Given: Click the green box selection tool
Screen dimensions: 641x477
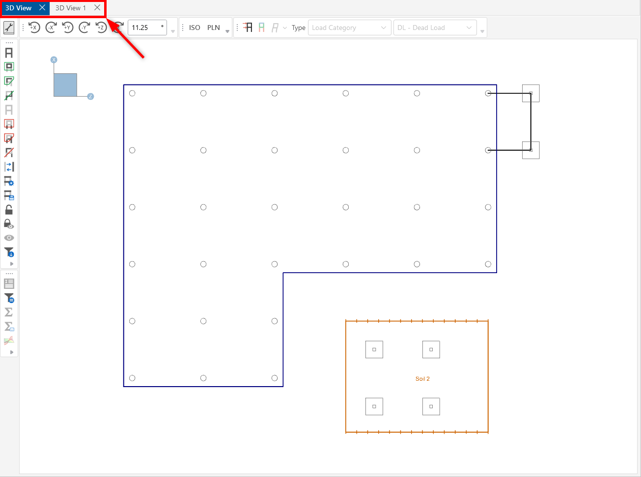Looking at the screenshot, I should 9,67.
